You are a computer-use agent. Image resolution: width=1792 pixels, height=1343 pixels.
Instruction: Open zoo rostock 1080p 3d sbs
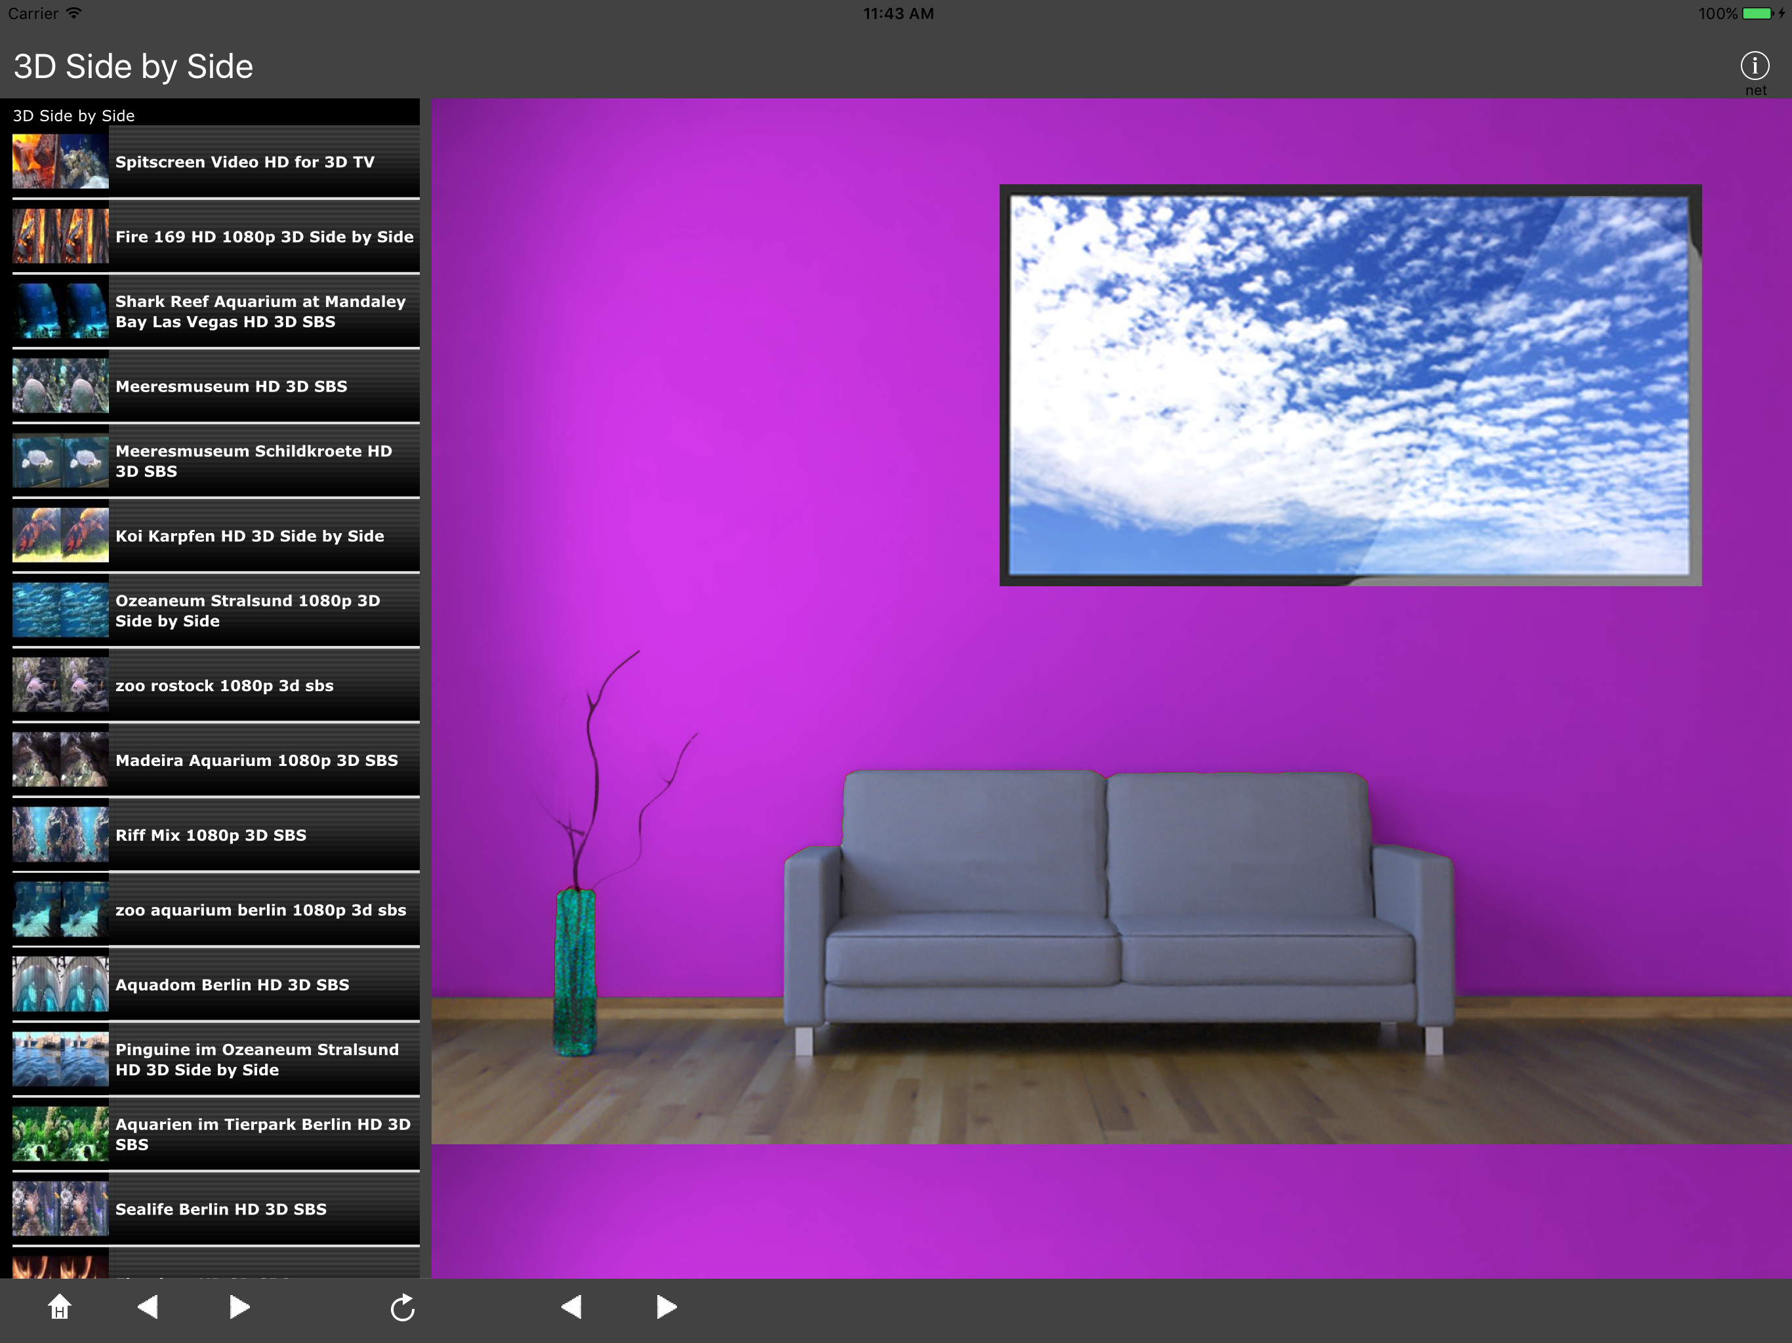coord(224,685)
